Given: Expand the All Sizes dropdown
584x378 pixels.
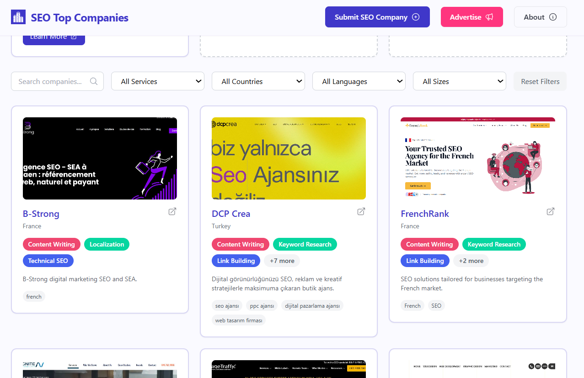Looking at the screenshot, I should (460, 81).
